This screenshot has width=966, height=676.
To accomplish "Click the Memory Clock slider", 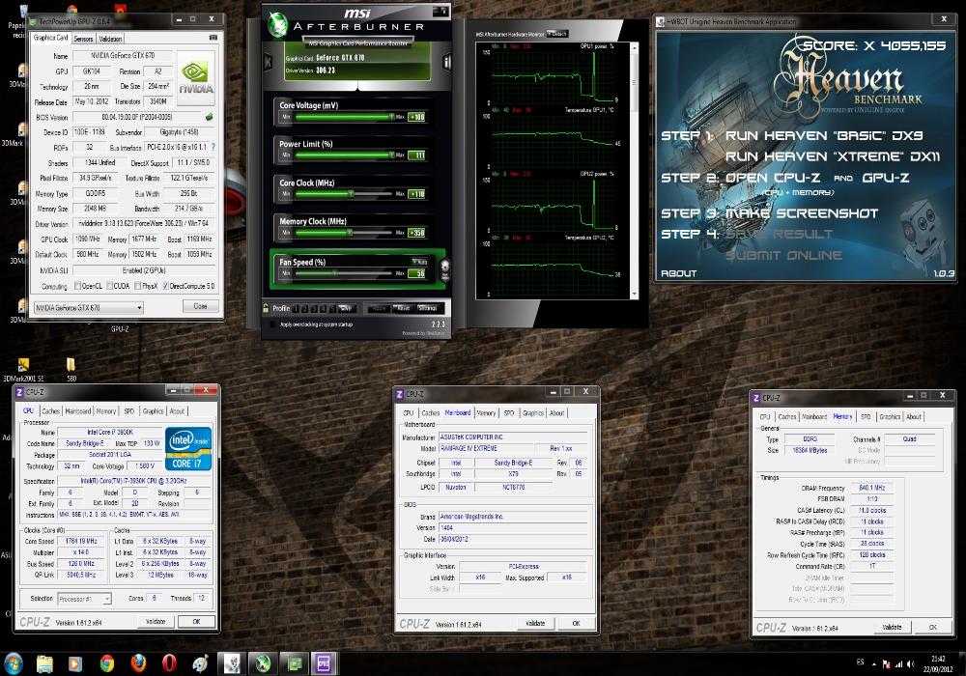I will coord(344,233).
